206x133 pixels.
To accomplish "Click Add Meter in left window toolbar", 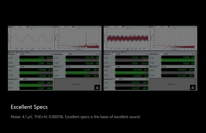I will [11, 52].
